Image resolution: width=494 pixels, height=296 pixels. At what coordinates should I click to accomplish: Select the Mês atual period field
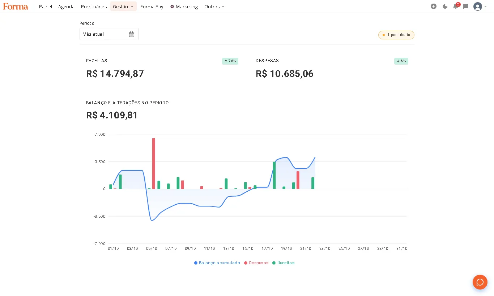pos(109,34)
